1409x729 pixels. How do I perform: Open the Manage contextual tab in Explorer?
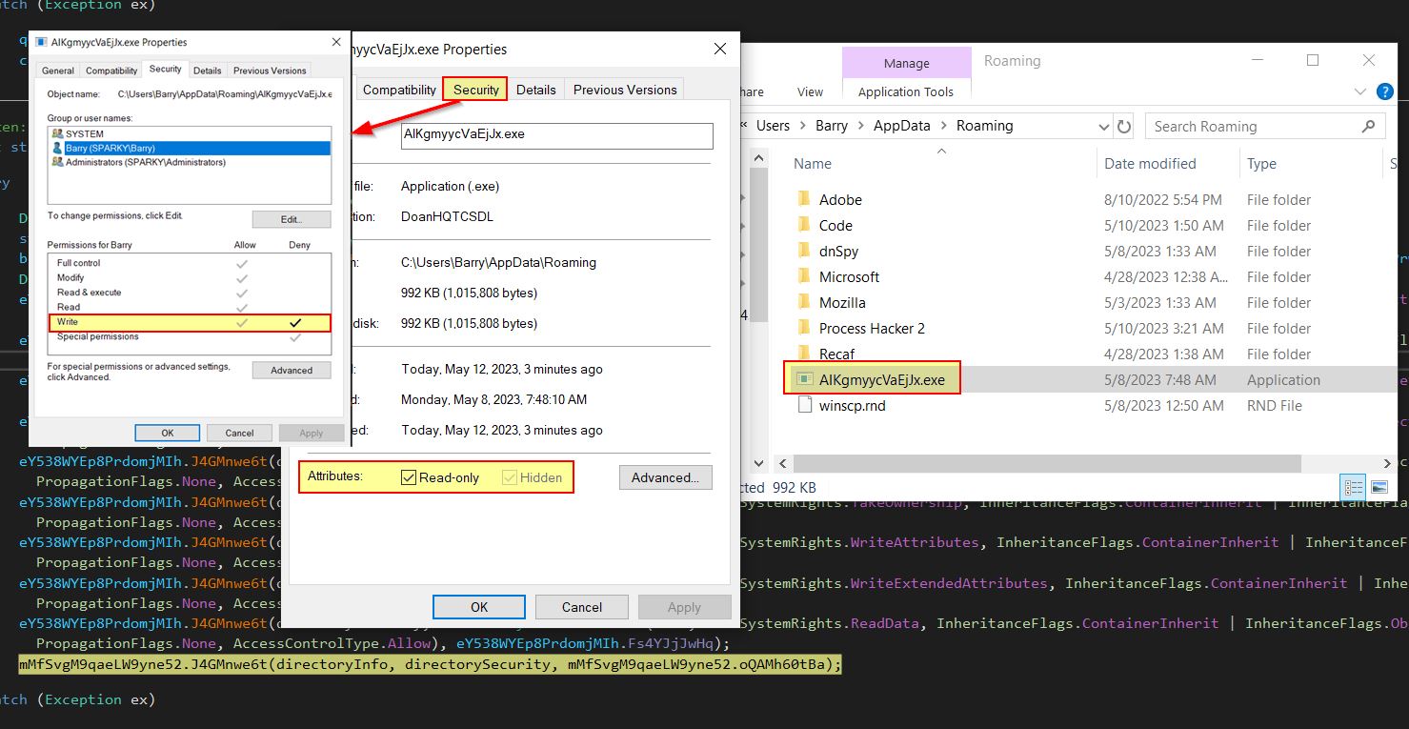tap(906, 63)
